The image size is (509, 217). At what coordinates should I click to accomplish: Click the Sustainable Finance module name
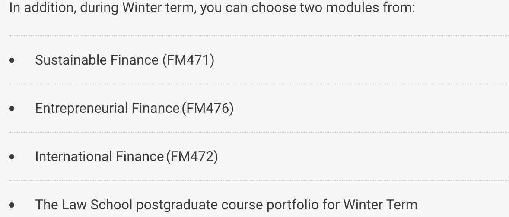[97, 60]
